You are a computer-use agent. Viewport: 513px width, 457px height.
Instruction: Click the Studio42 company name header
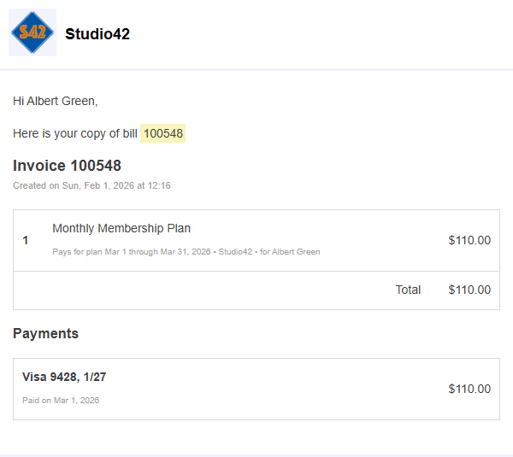pyautogui.click(x=97, y=34)
